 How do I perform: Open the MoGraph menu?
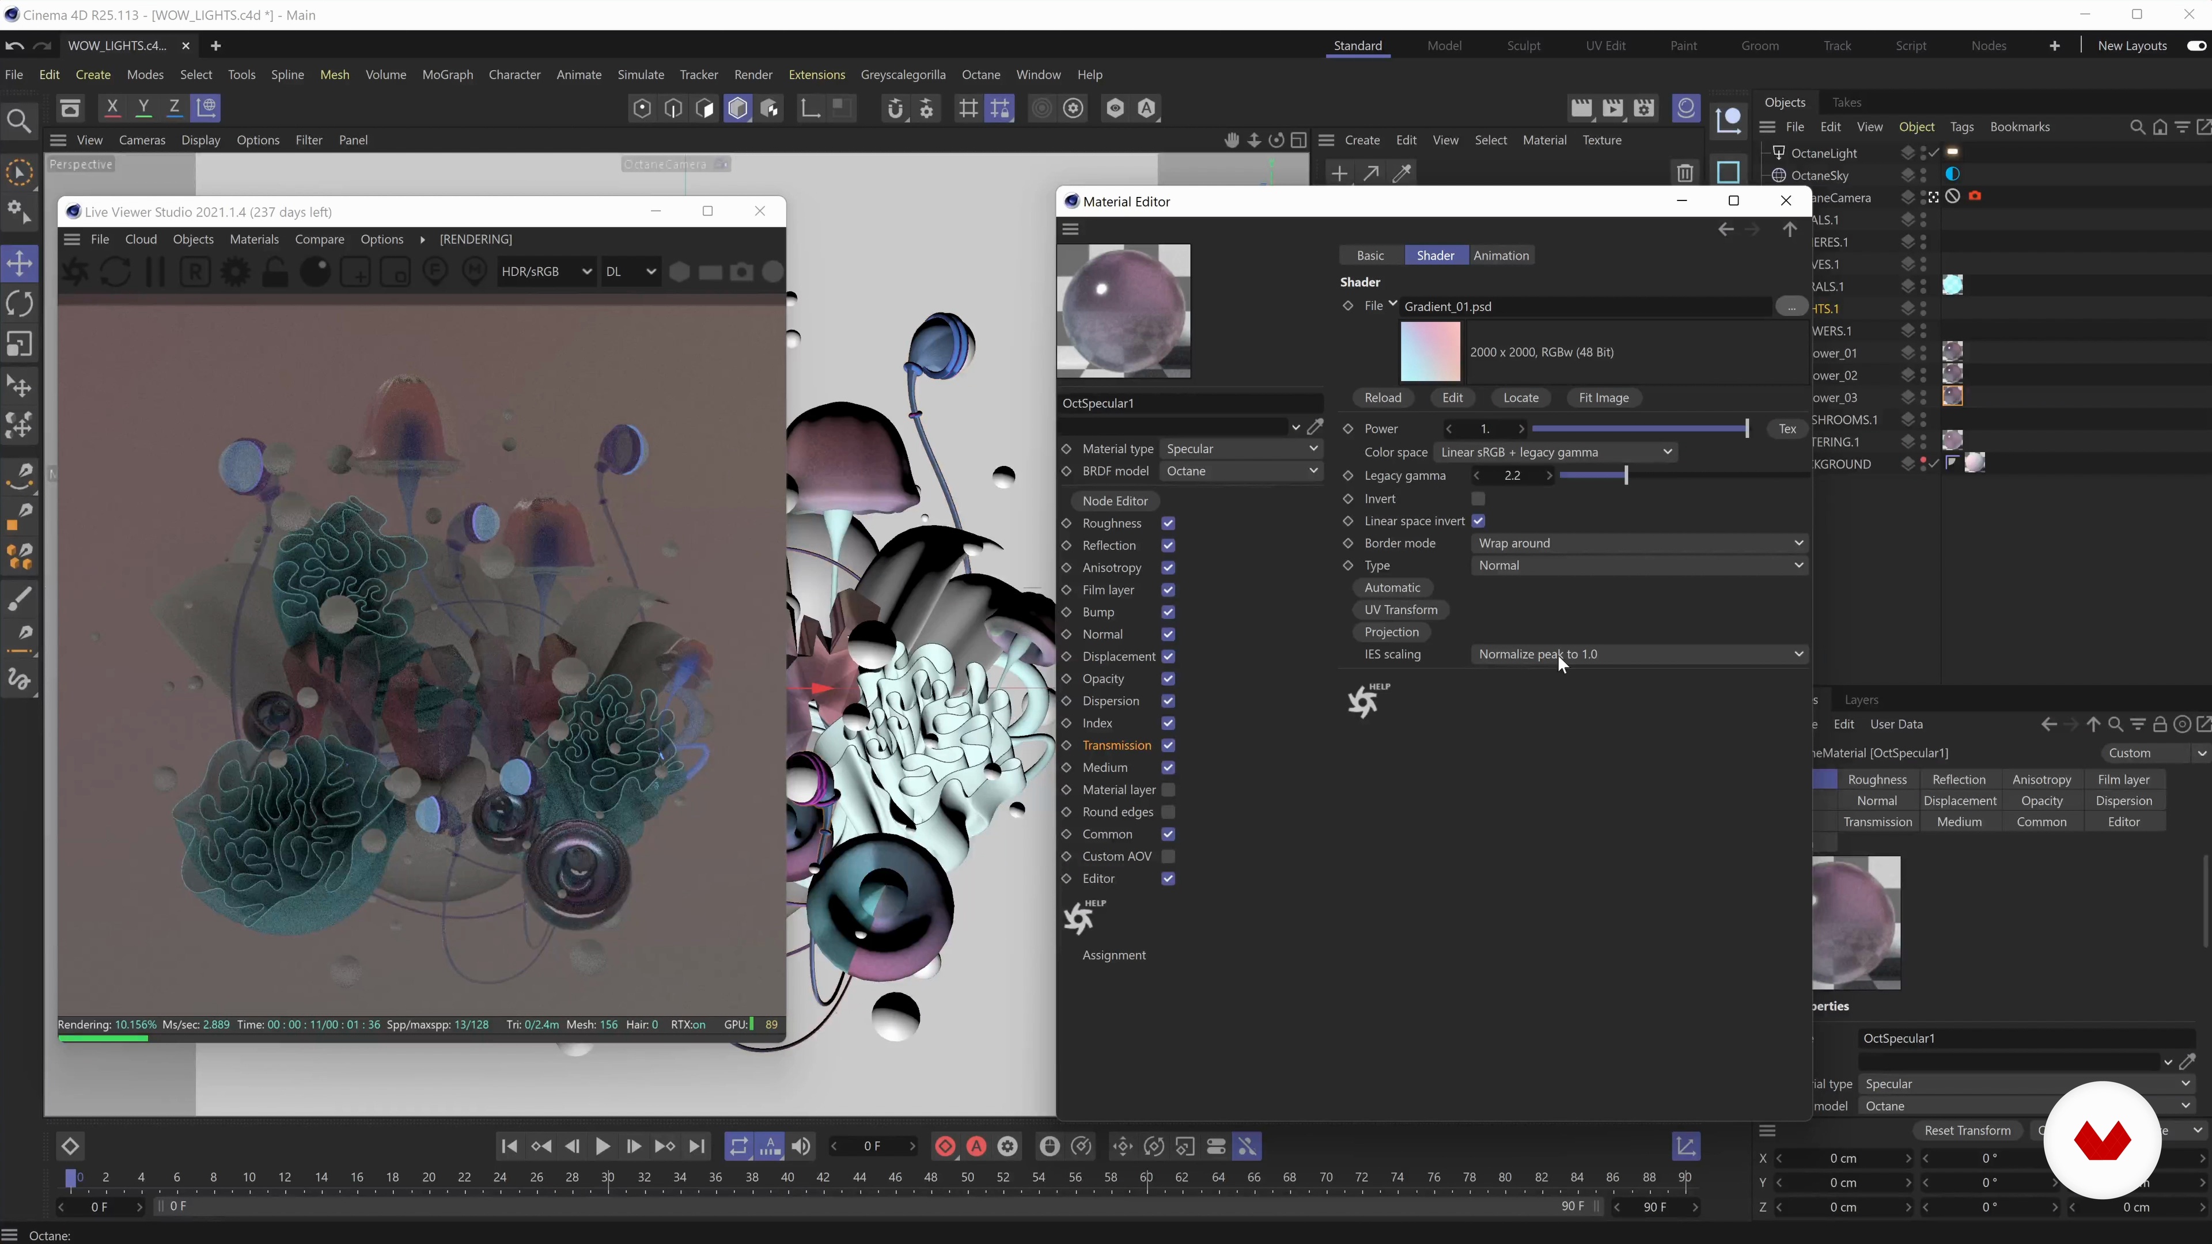click(x=448, y=75)
